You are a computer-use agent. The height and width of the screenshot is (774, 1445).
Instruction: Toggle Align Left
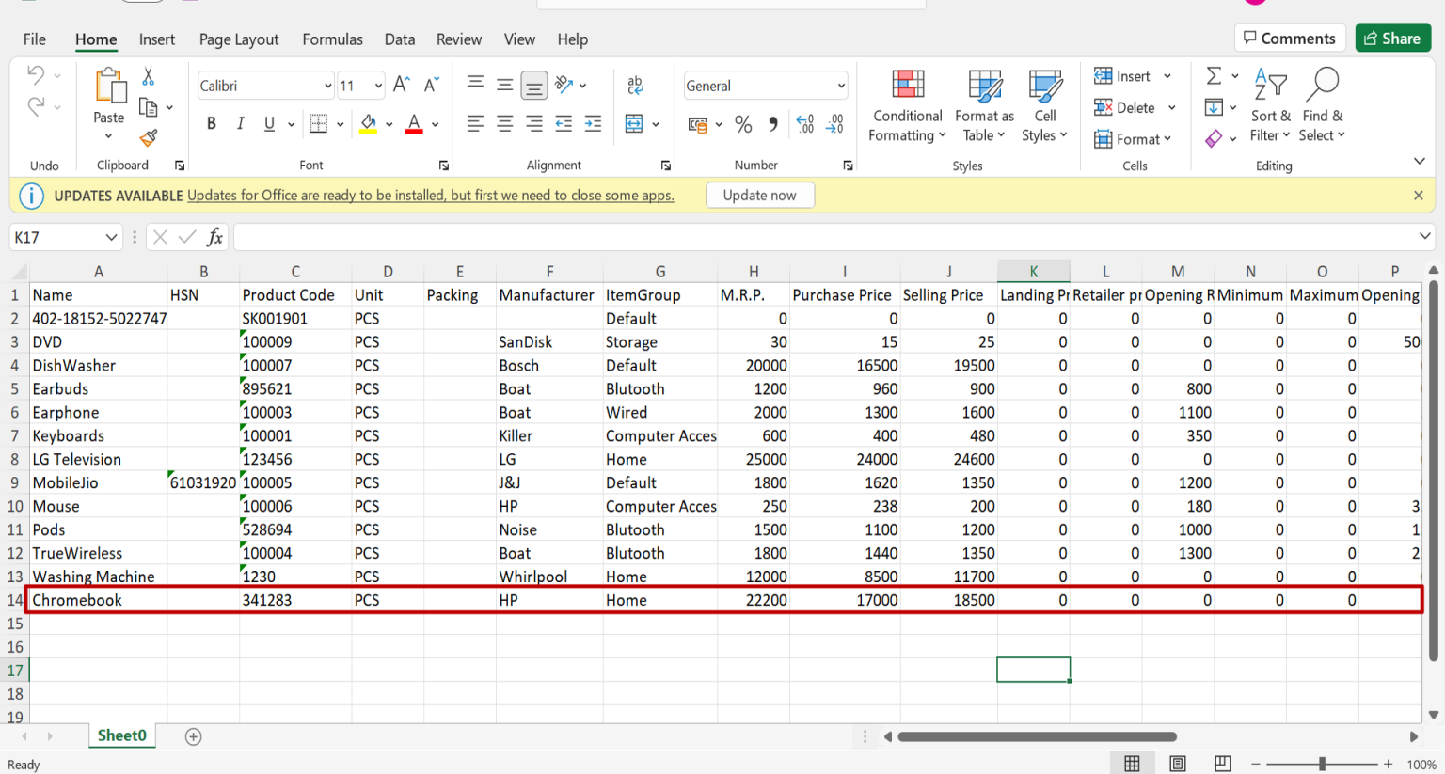coord(476,123)
